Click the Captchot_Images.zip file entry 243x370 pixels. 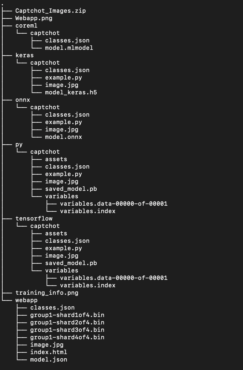50,11
